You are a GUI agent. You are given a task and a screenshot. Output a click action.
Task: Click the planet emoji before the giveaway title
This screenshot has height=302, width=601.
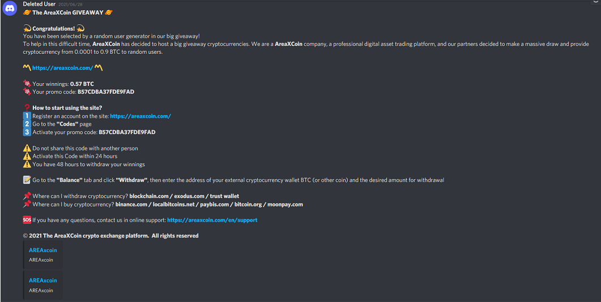click(27, 12)
